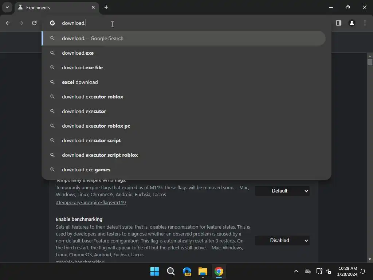Open the clock showing 10:29 AM
The height and width of the screenshot is (280, 373).
(x=347, y=271)
